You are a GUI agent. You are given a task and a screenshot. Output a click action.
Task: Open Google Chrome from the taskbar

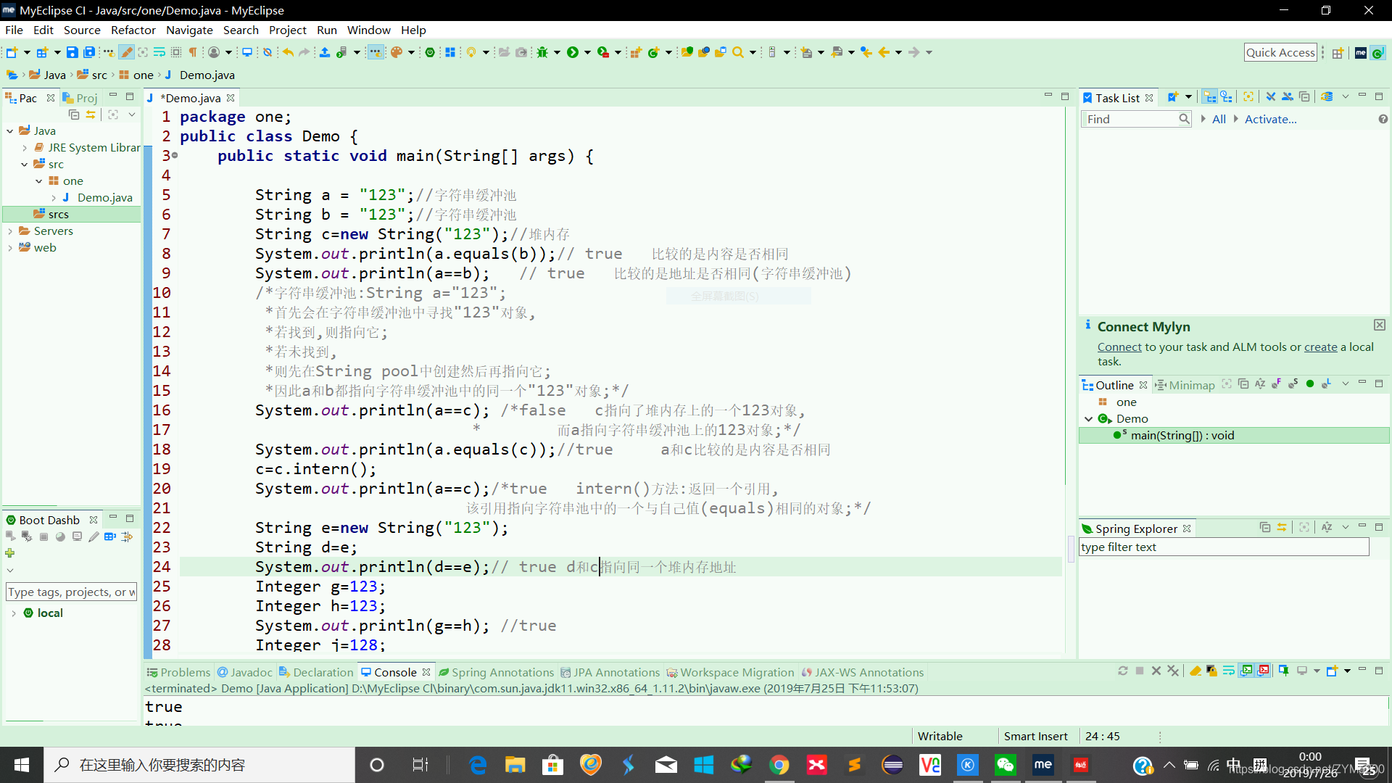(779, 765)
